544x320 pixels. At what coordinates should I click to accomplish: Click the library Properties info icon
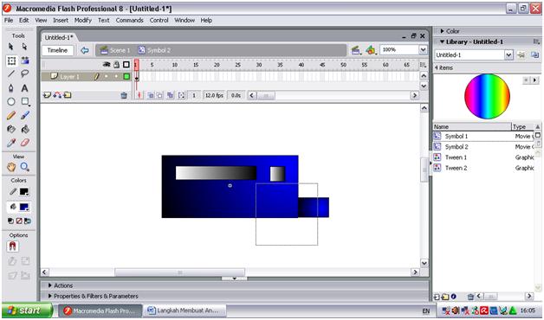453,297
